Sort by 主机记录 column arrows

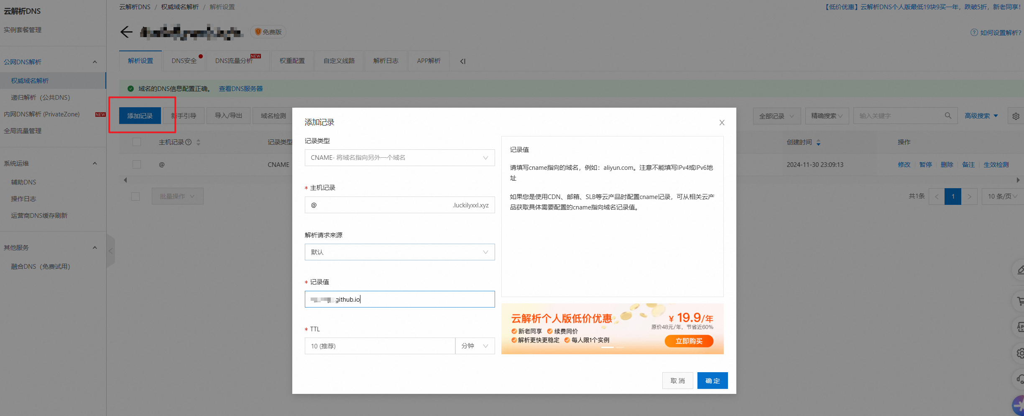pyautogui.click(x=198, y=142)
